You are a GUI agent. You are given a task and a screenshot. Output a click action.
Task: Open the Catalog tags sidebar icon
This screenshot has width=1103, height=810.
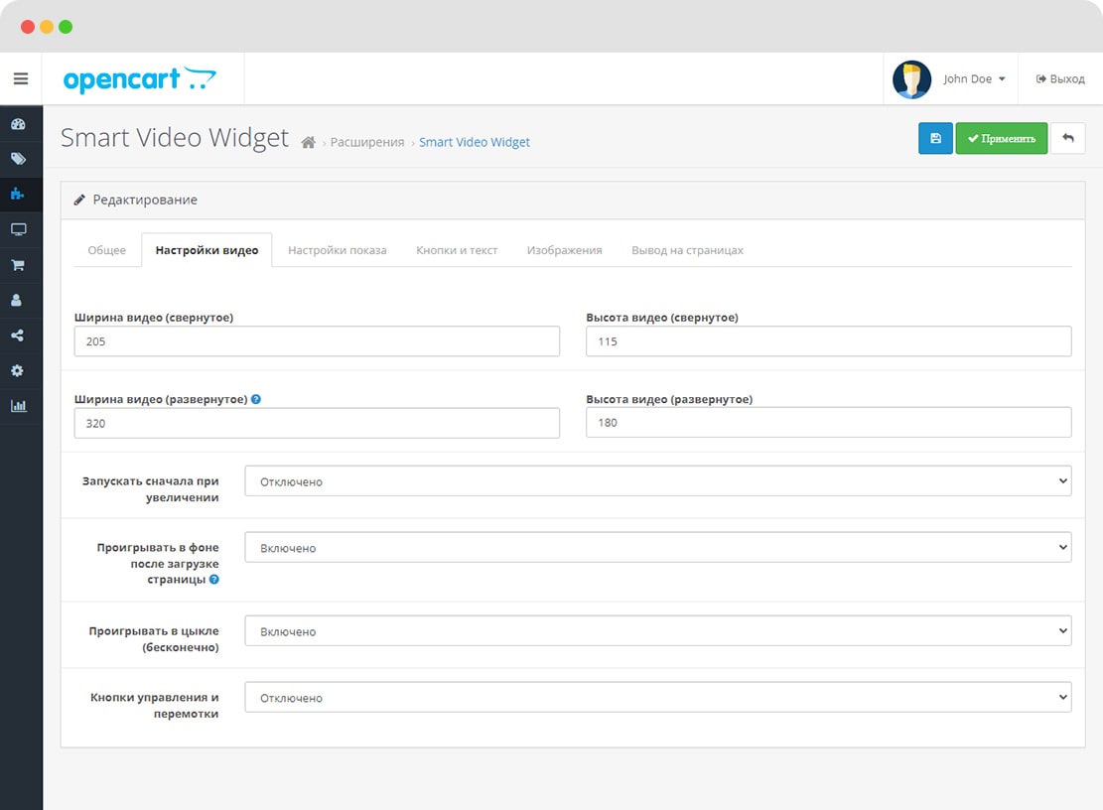pyautogui.click(x=18, y=159)
